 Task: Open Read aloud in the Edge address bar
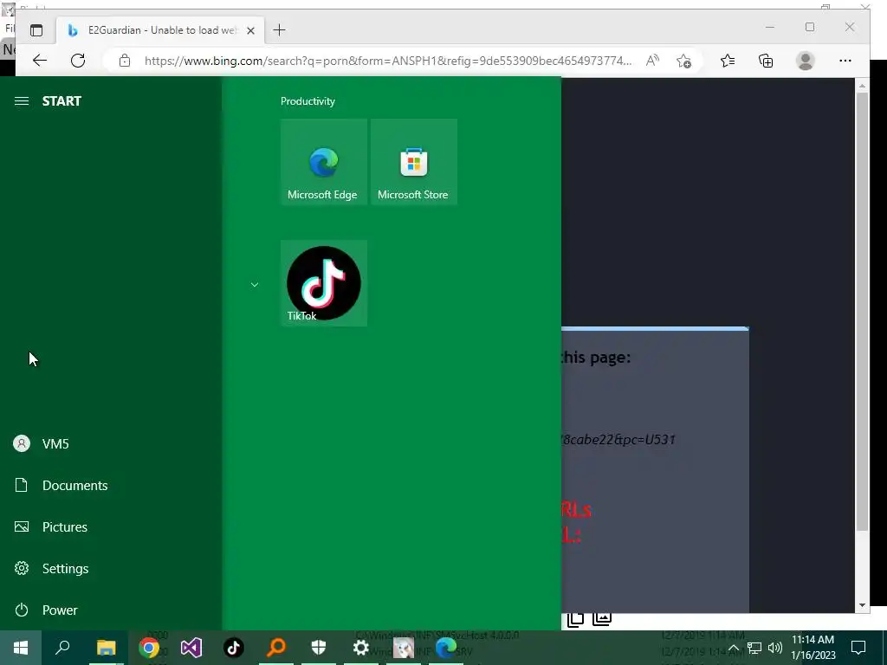[x=652, y=61]
